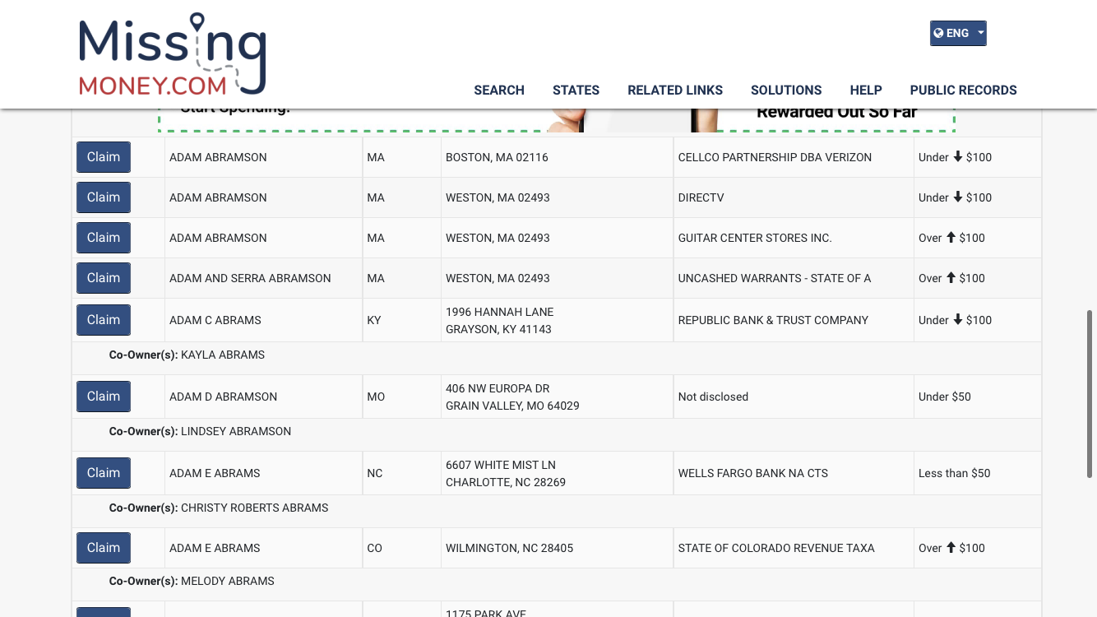Select the ADAM C ABRAMS name cell
This screenshot has height=617, width=1097.
coord(263,320)
